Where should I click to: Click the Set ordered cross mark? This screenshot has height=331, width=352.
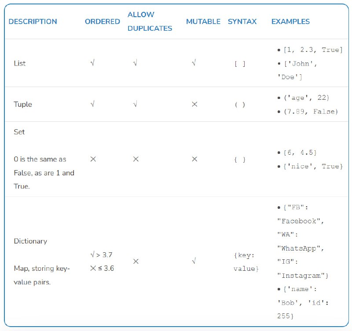93,159
